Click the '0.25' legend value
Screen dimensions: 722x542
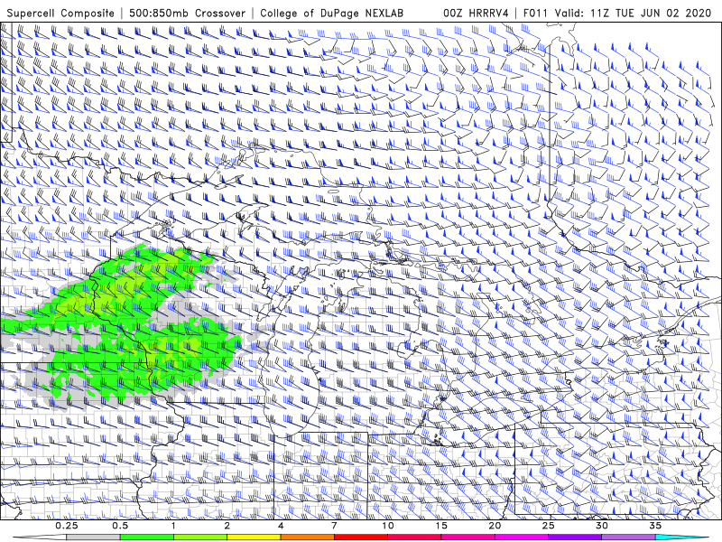[x=66, y=526]
